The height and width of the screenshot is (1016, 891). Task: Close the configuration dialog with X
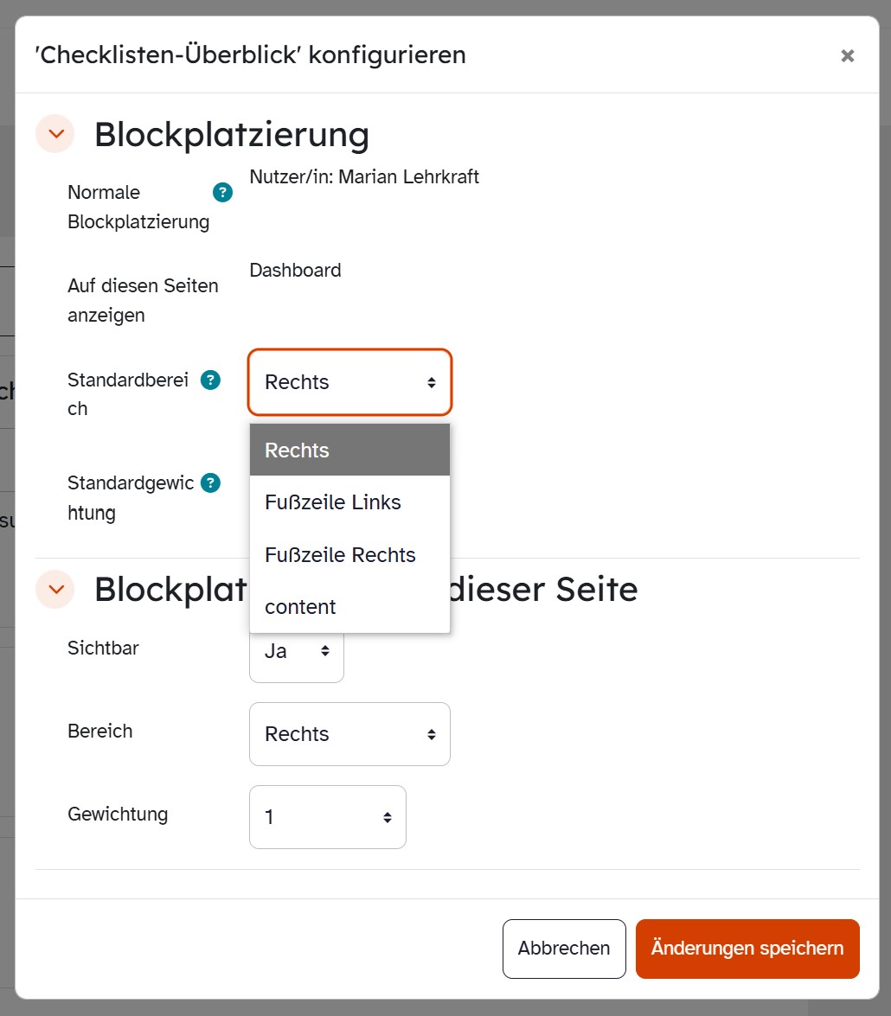pyautogui.click(x=848, y=55)
